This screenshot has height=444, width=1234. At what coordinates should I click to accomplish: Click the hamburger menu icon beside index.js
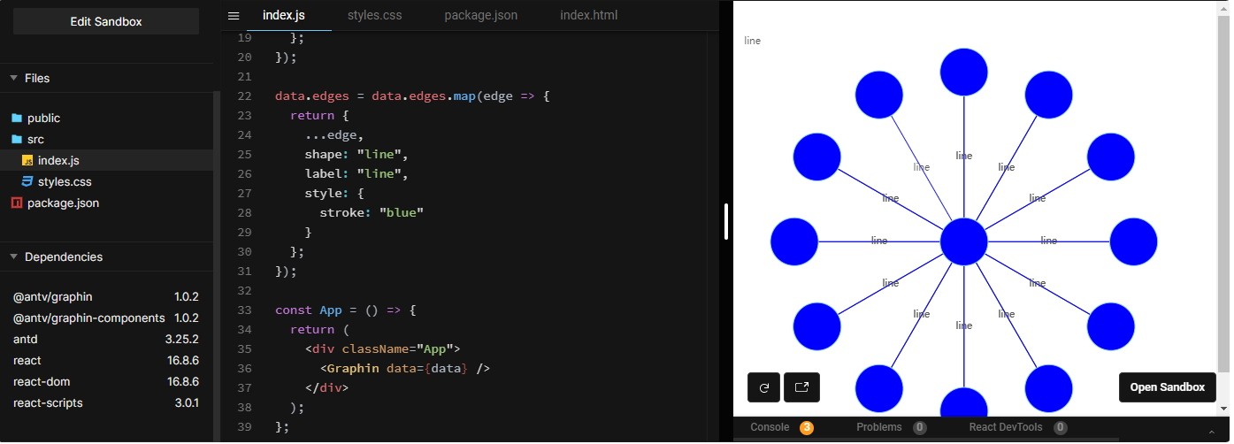coord(234,16)
